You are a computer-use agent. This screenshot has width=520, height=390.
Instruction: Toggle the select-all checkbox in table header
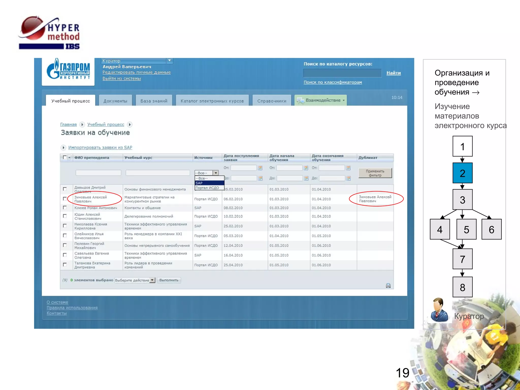[x=65, y=157]
